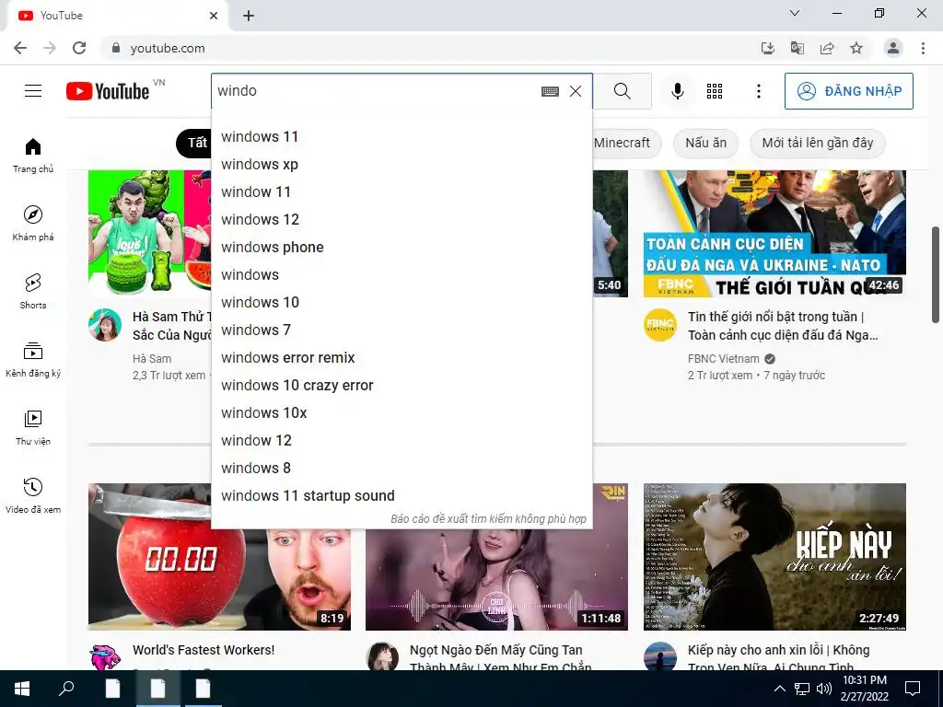Open the Kiếp này 2:27:49 thumbnail
Image resolution: width=943 pixels, height=707 pixels.
[774, 557]
